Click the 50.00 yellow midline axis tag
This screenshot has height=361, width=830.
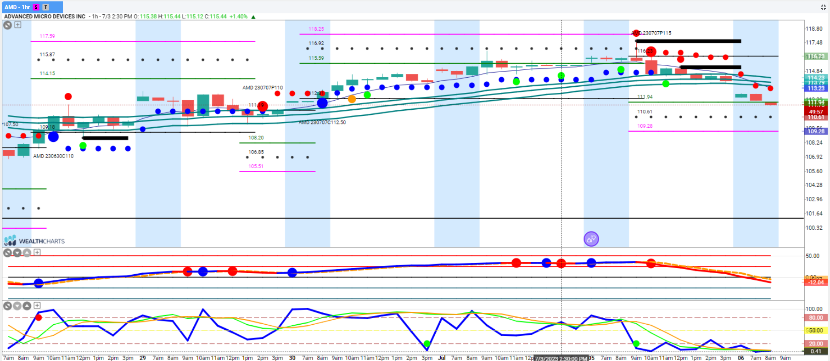tap(816, 331)
